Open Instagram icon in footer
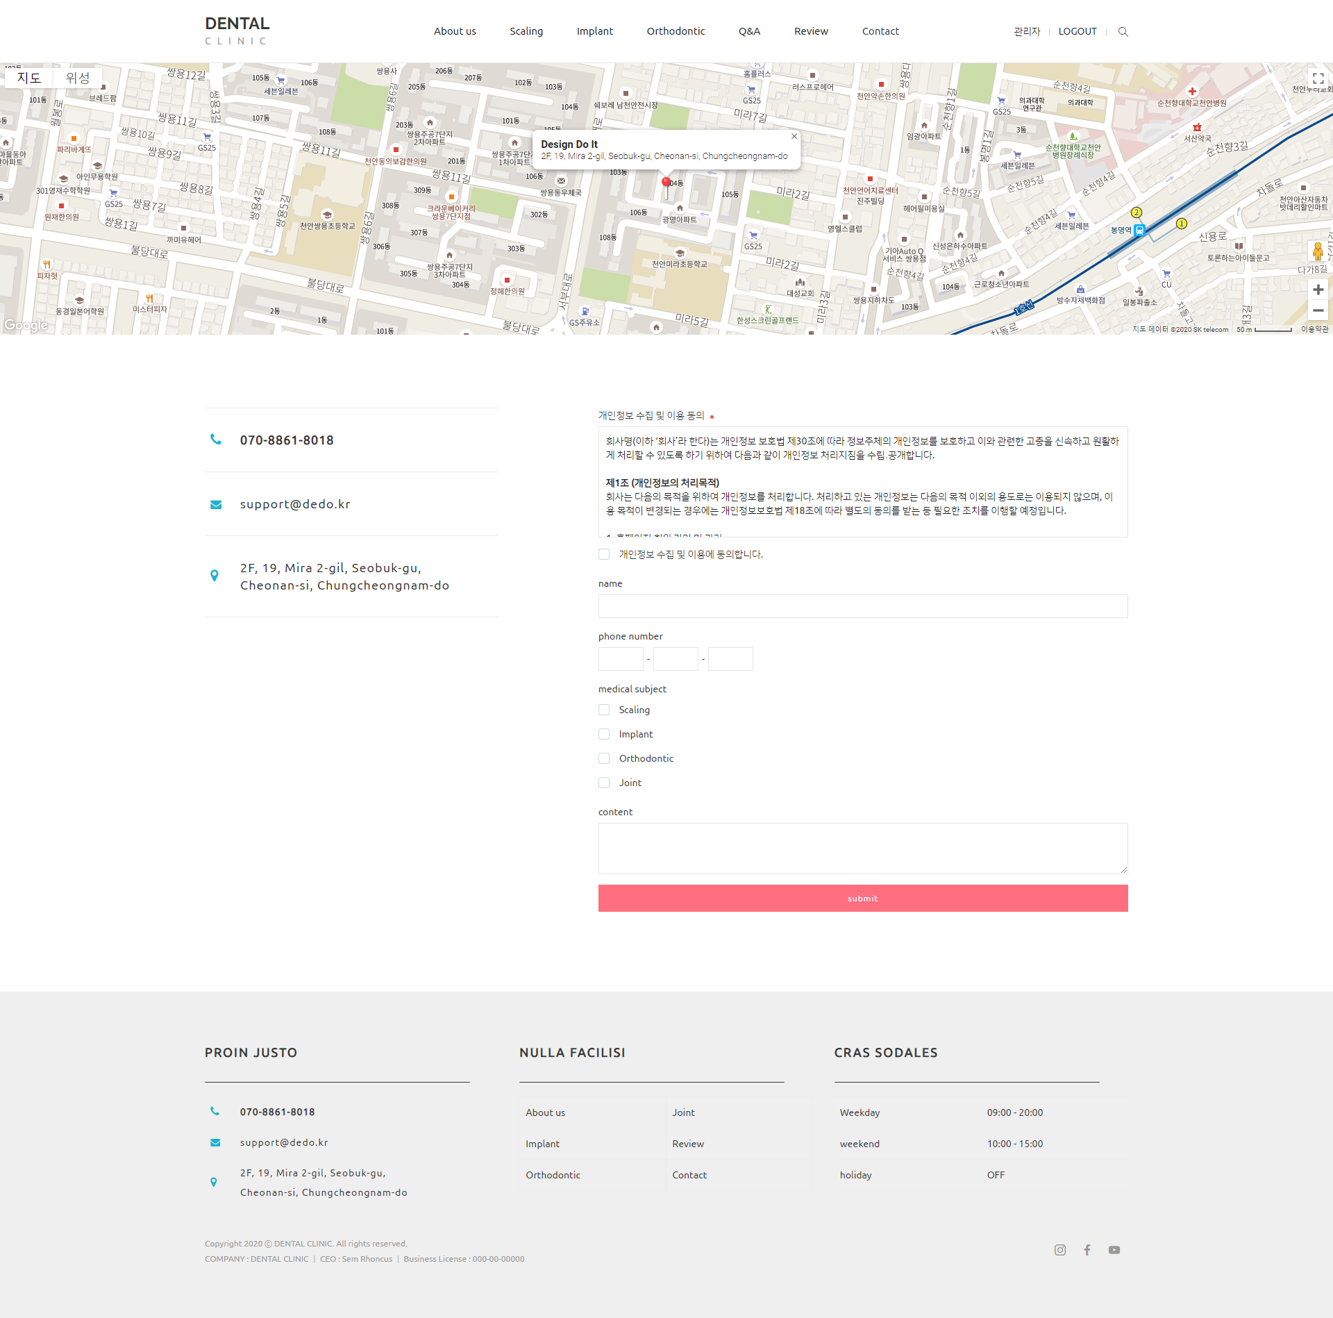1333x1318 pixels. coord(1060,1250)
